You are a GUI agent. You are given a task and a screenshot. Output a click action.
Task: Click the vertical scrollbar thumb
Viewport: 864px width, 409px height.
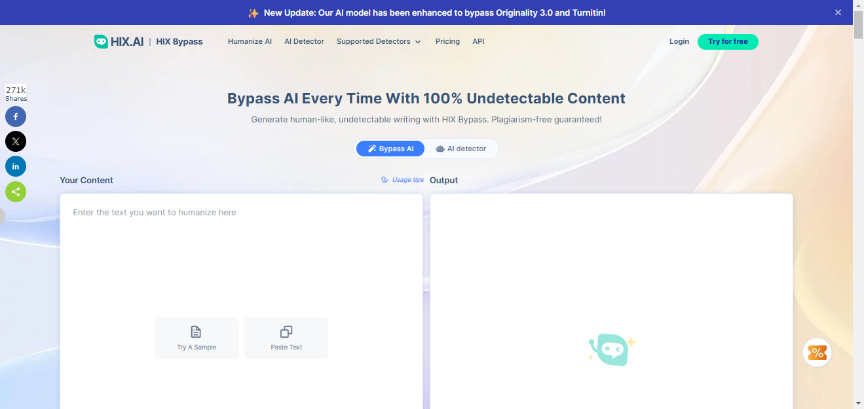coord(858,25)
